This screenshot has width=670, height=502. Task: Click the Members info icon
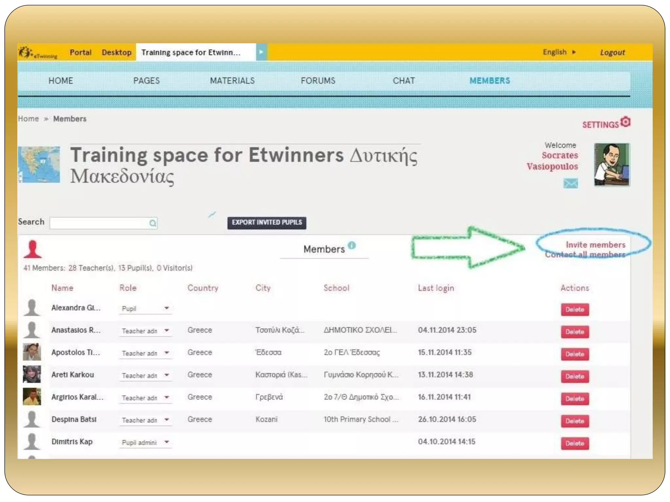tap(352, 245)
